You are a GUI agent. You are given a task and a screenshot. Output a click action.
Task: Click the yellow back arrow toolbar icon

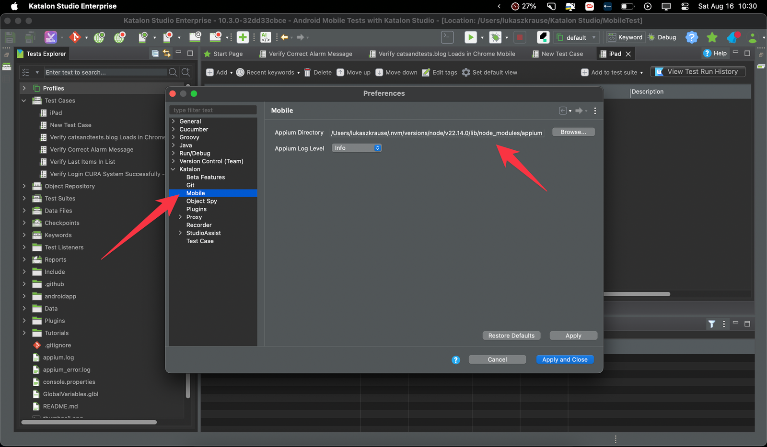(285, 37)
